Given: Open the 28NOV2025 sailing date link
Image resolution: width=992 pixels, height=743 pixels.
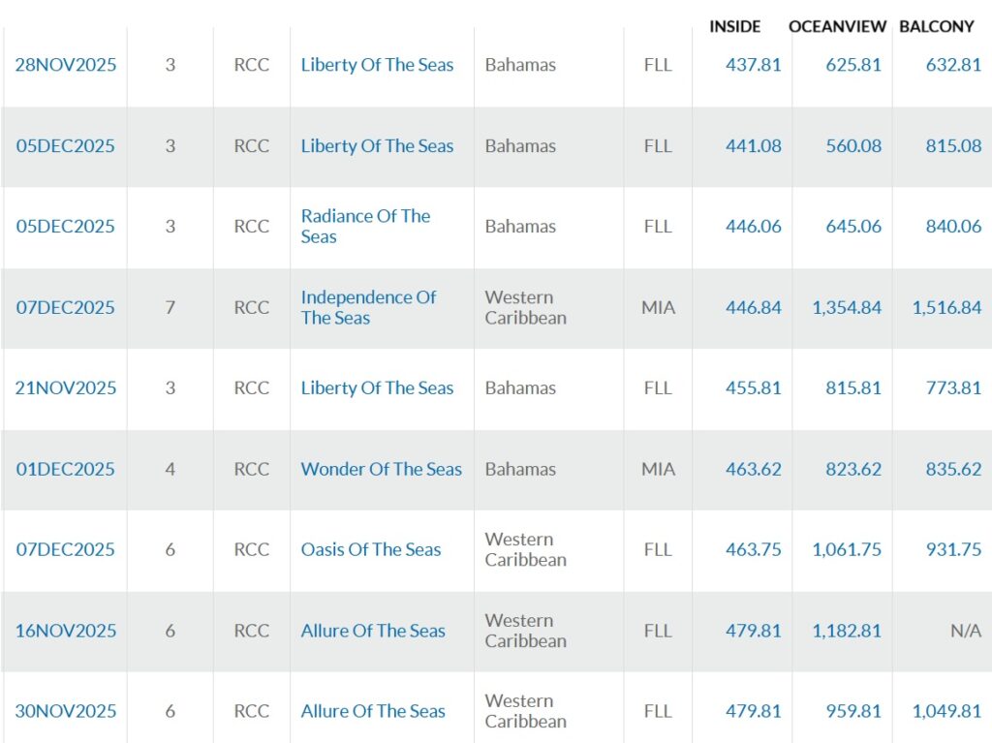Looking at the screenshot, I should click(65, 66).
